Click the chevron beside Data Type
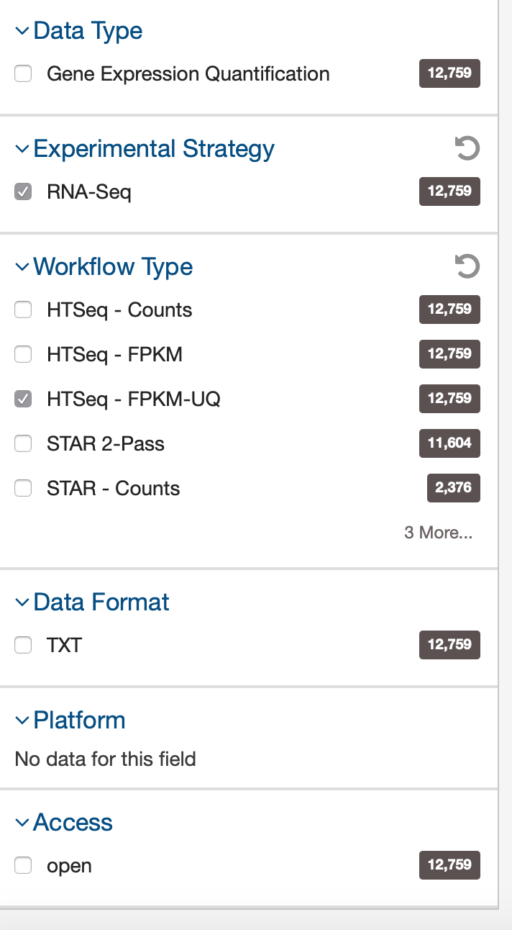The image size is (512, 930). [21, 30]
